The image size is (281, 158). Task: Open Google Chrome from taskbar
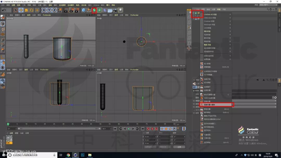[x=68, y=155]
